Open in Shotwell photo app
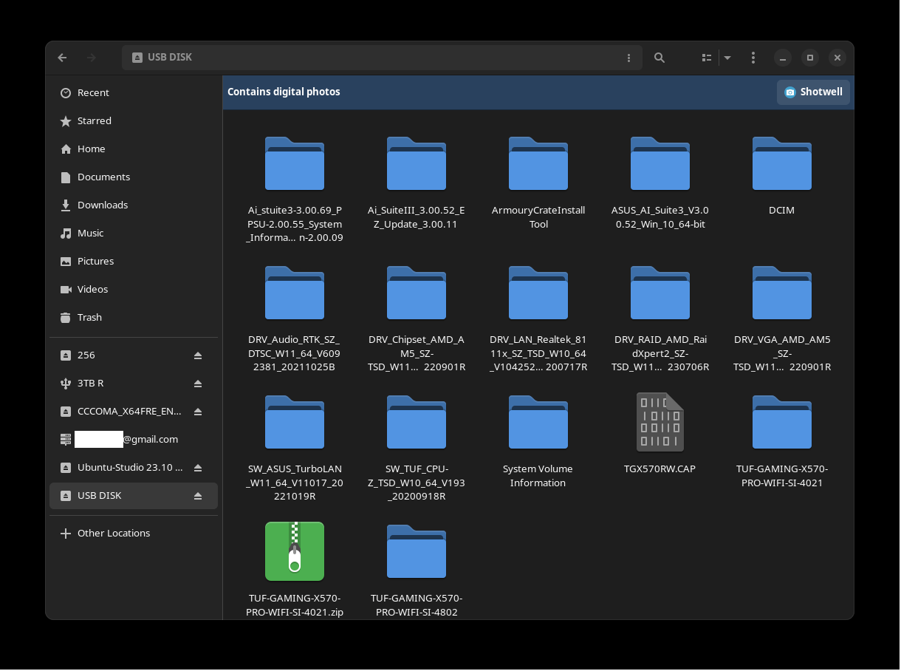This screenshot has height=671, width=901. click(x=813, y=92)
